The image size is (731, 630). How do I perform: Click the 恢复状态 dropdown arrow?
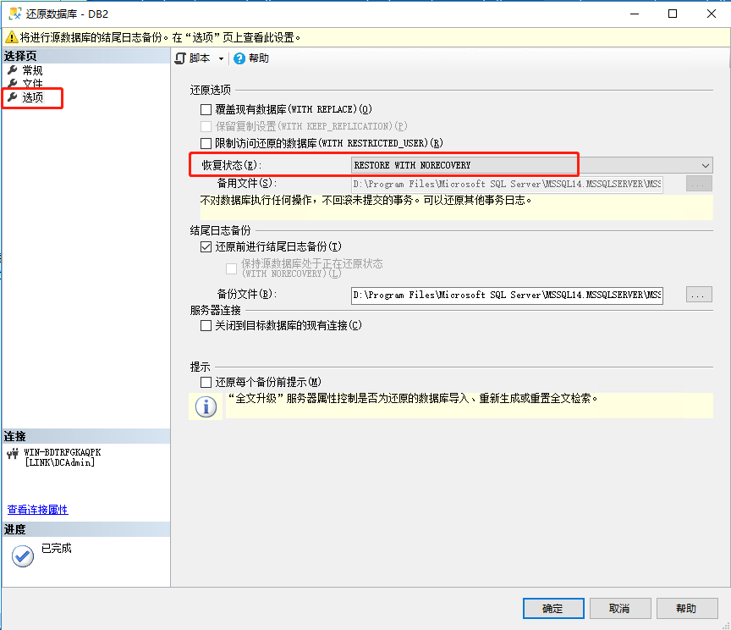pos(706,166)
